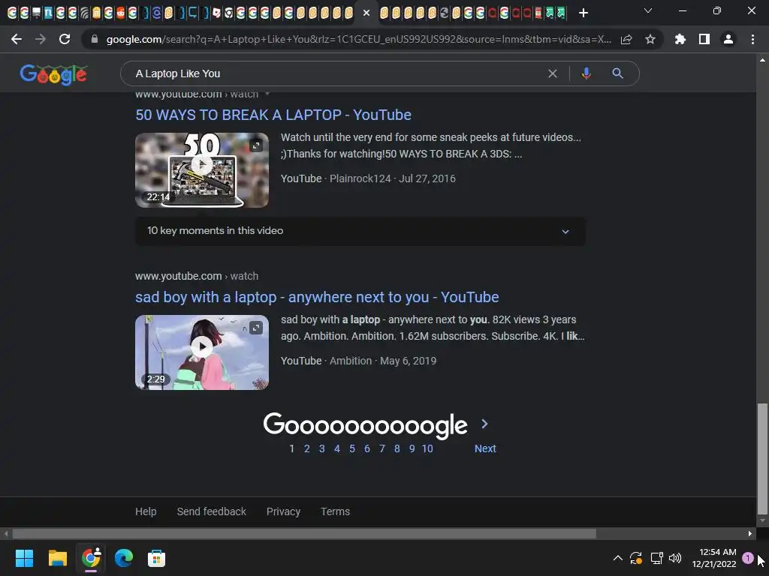Open the Privacy footer link

pos(283,511)
